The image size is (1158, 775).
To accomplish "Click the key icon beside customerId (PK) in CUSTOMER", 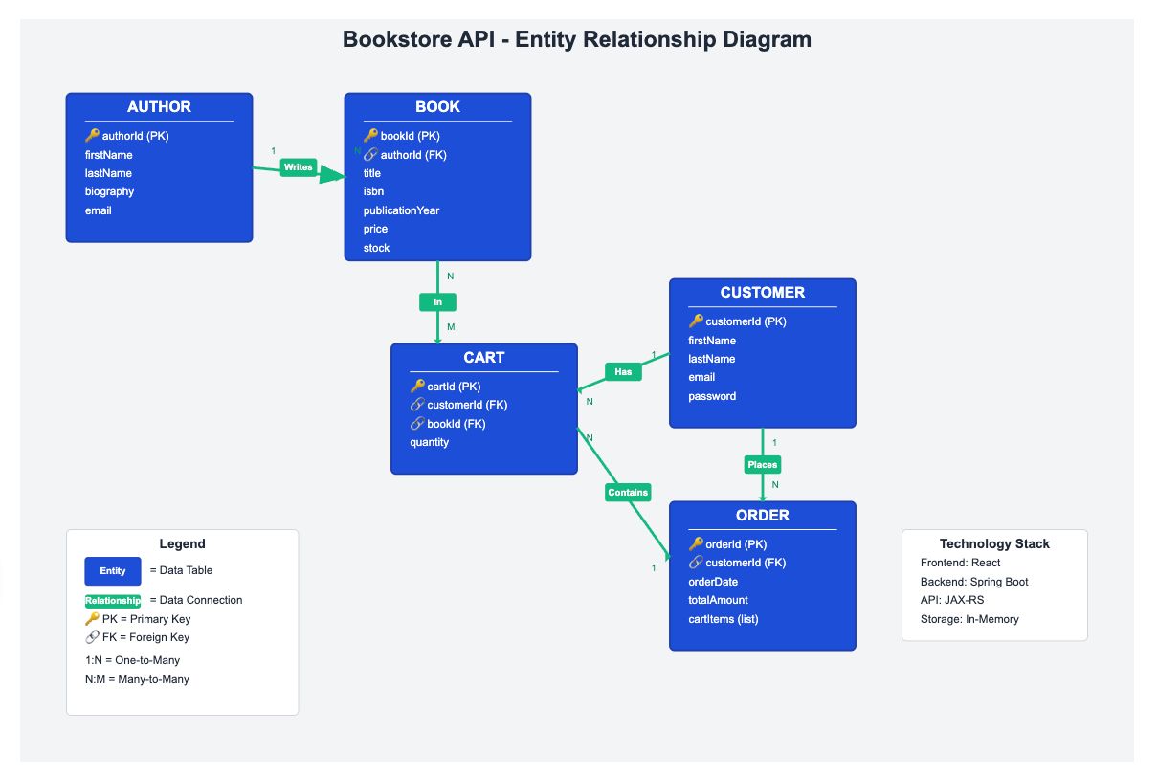I will [x=696, y=321].
